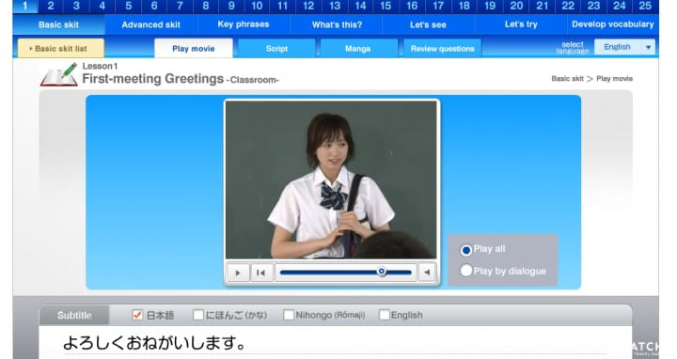
Task: Open the Develop vocabulary tab
Action: pos(613,24)
